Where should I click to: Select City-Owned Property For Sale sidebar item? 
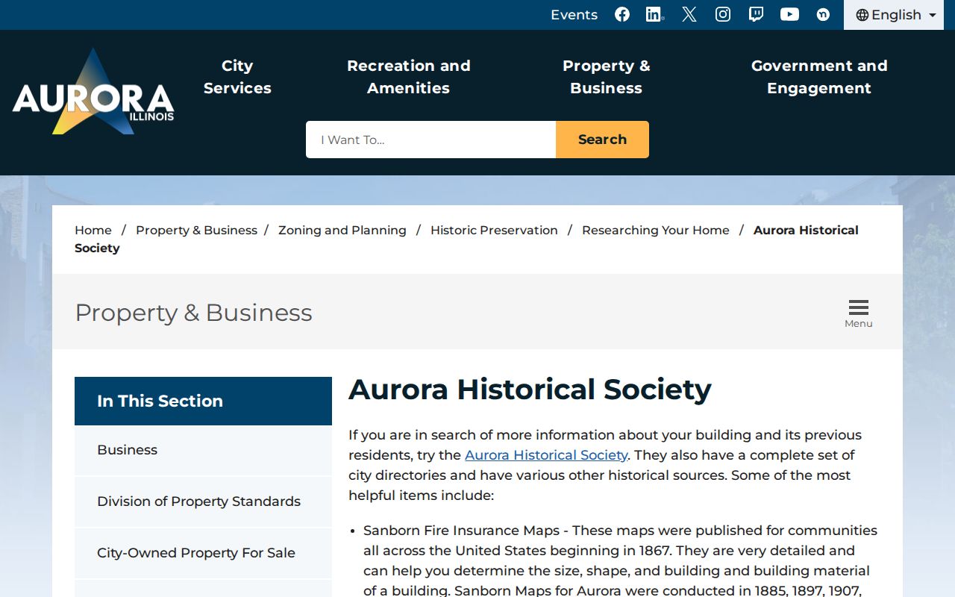(x=203, y=553)
